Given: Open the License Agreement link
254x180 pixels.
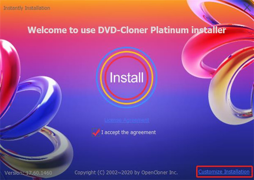Looking at the screenshot, I should (x=127, y=120).
